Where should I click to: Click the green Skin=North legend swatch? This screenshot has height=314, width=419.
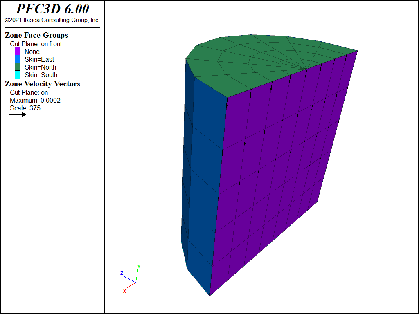pyautogui.click(x=17, y=67)
